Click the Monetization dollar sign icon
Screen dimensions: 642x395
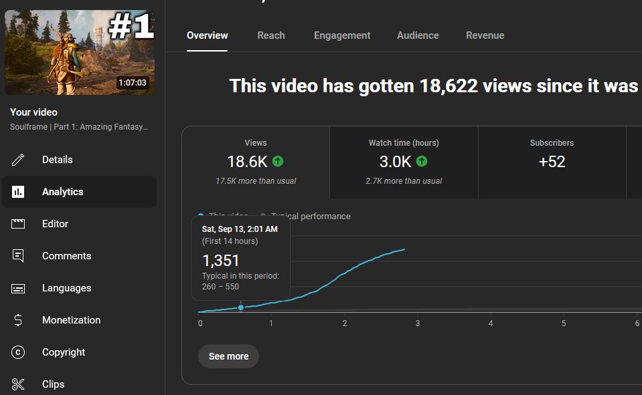pos(18,320)
